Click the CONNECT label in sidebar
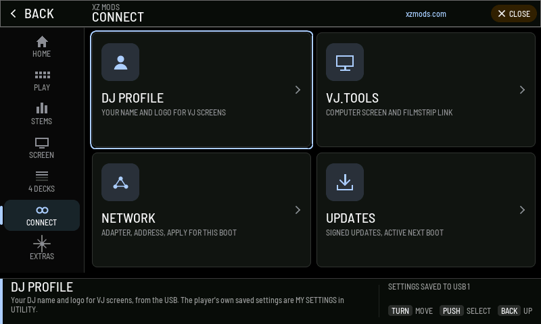This screenshot has width=541, height=324. (42, 223)
